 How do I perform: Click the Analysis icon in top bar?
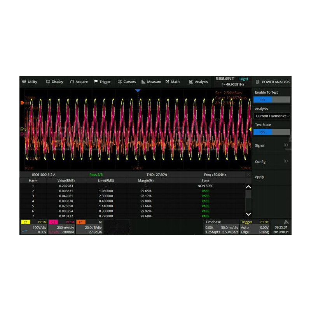pos(191,82)
